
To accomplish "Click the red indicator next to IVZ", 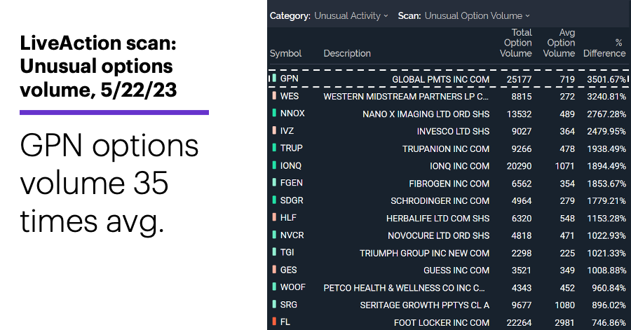I will [x=274, y=130].
